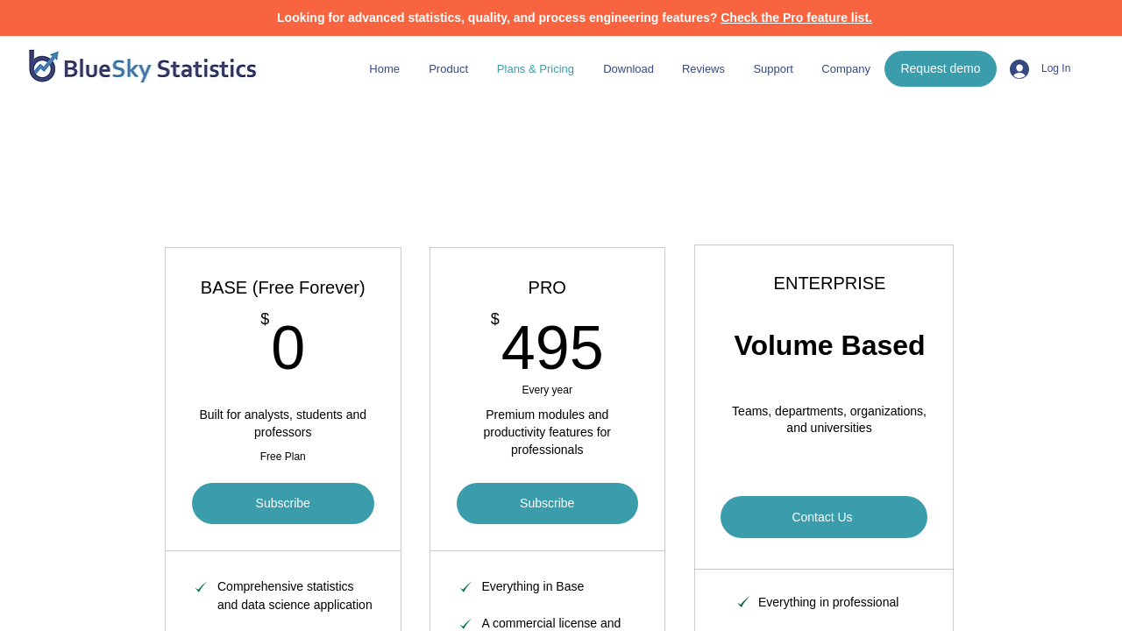Subscribe to the BASE free plan
This screenshot has width=1122, height=631.
click(x=283, y=503)
